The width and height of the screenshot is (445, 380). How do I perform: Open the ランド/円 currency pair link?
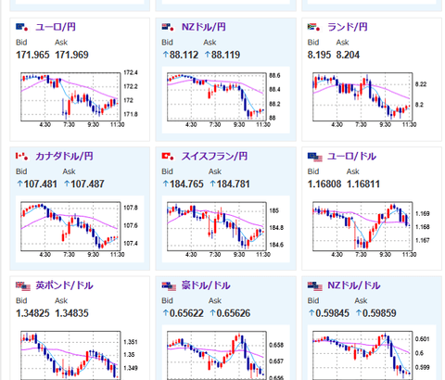[x=348, y=27]
